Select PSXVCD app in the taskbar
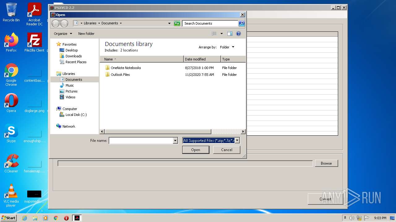Image resolution: width=396 pixels, height=222 pixels. [x=77, y=218]
